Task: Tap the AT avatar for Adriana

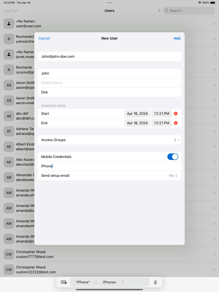Action: 9,131
